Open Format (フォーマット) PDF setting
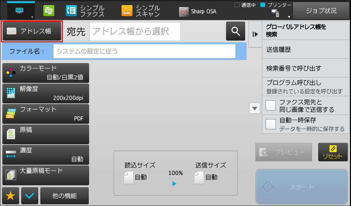351x206 pixels. click(46, 114)
